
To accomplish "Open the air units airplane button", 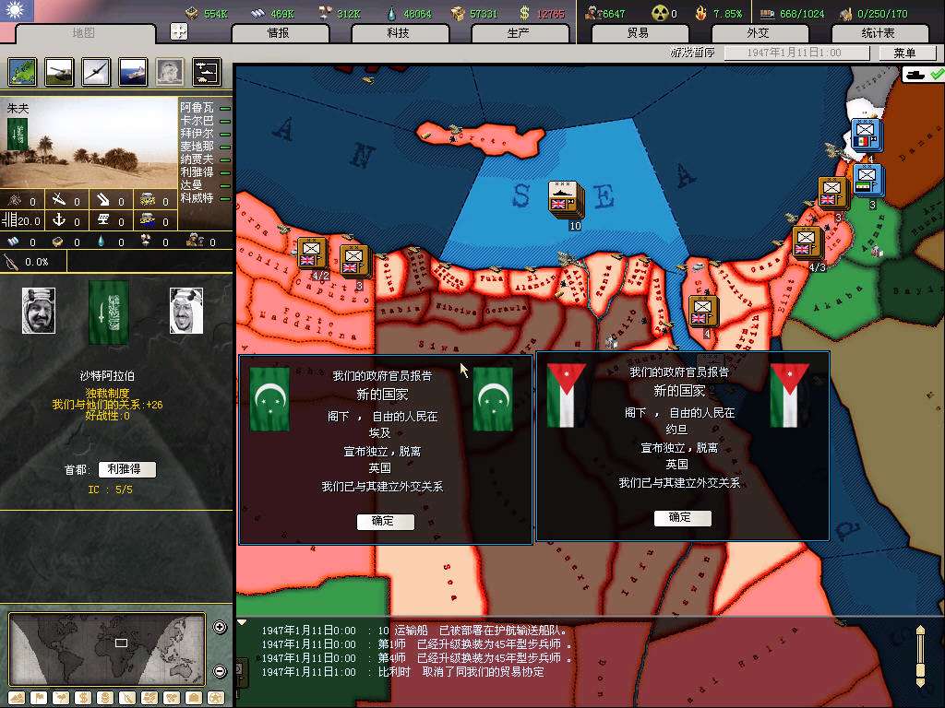I will point(96,72).
